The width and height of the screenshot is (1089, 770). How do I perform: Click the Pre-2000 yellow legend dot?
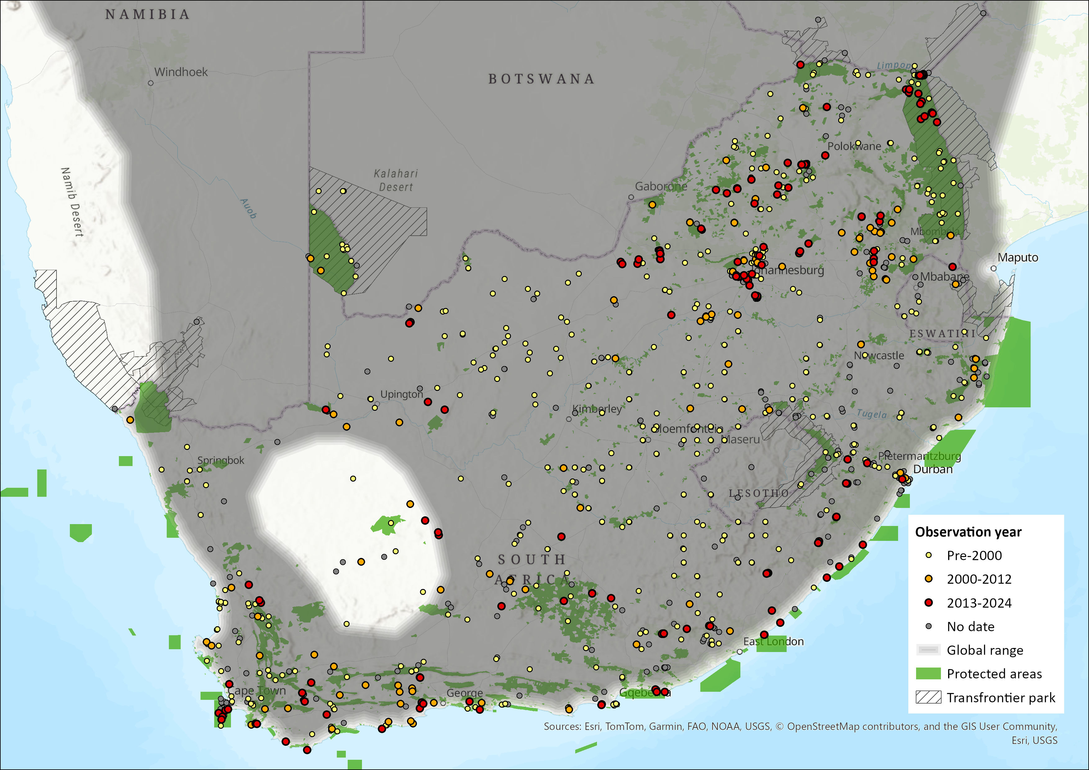(x=928, y=555)
